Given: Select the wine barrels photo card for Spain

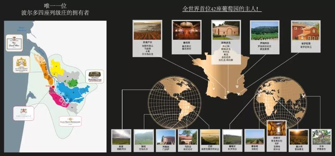Looking at the screenshot, I should (277, 136).
